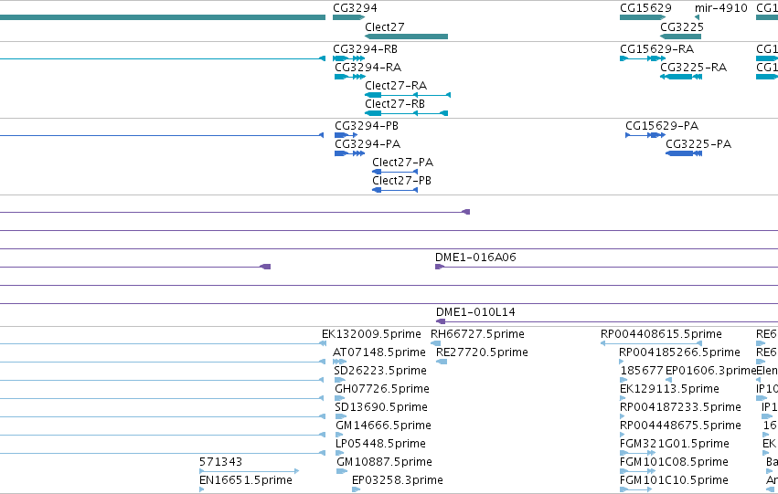Click the 571343 feature line
The height and width of the screenshot is (494, 778).
click(249, 471)
